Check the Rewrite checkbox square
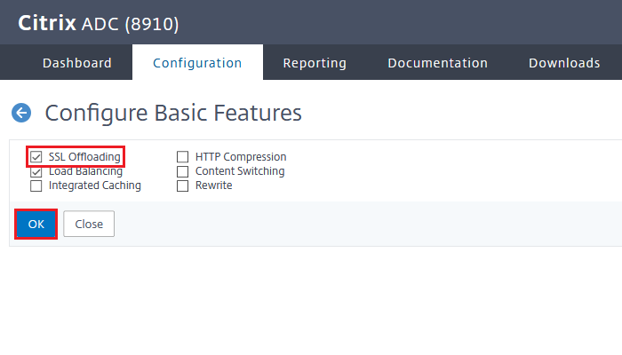The height and width of the screenshot is (355, 622). [182, 185]
